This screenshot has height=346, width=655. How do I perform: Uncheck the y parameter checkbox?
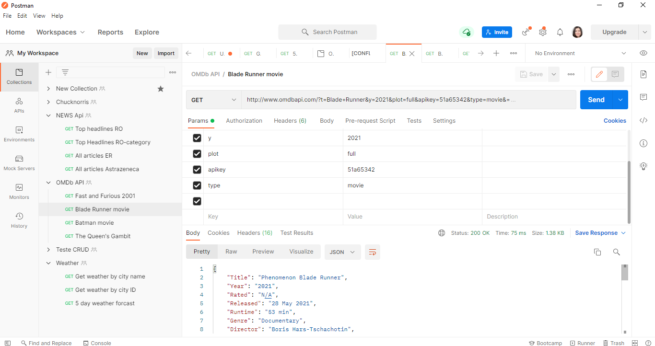pyautogui.click(x=197, y=138)
